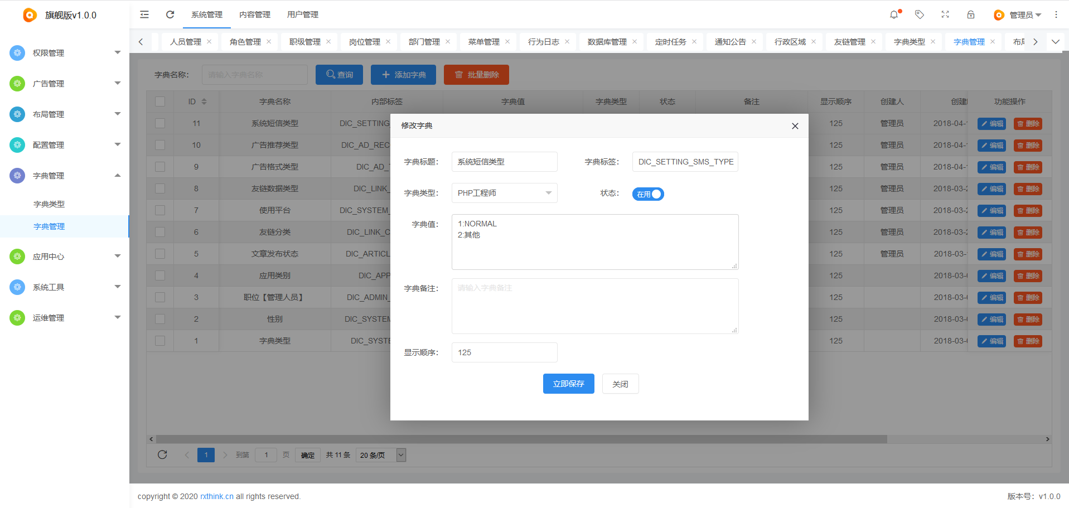
Task: Focus the 字典标题 input field
Action: pos(504,162)
